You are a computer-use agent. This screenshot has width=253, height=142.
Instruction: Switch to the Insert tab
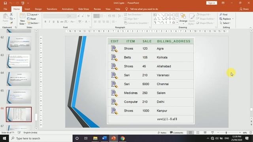(27, 9)
